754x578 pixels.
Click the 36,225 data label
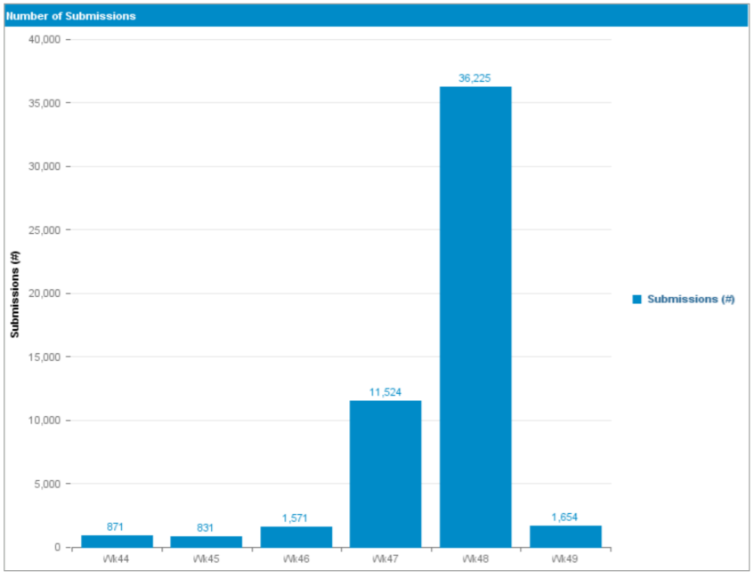coord(474,78)
